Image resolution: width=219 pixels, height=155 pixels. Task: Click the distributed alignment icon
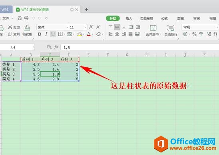(x=137, y=34)
